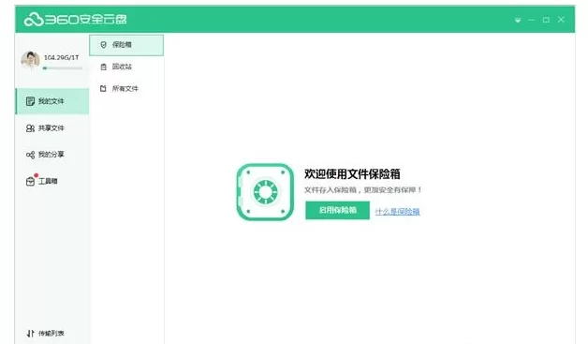Click the 我的分享 share icon
The image size is (588, 344).
tap(30, 155)
